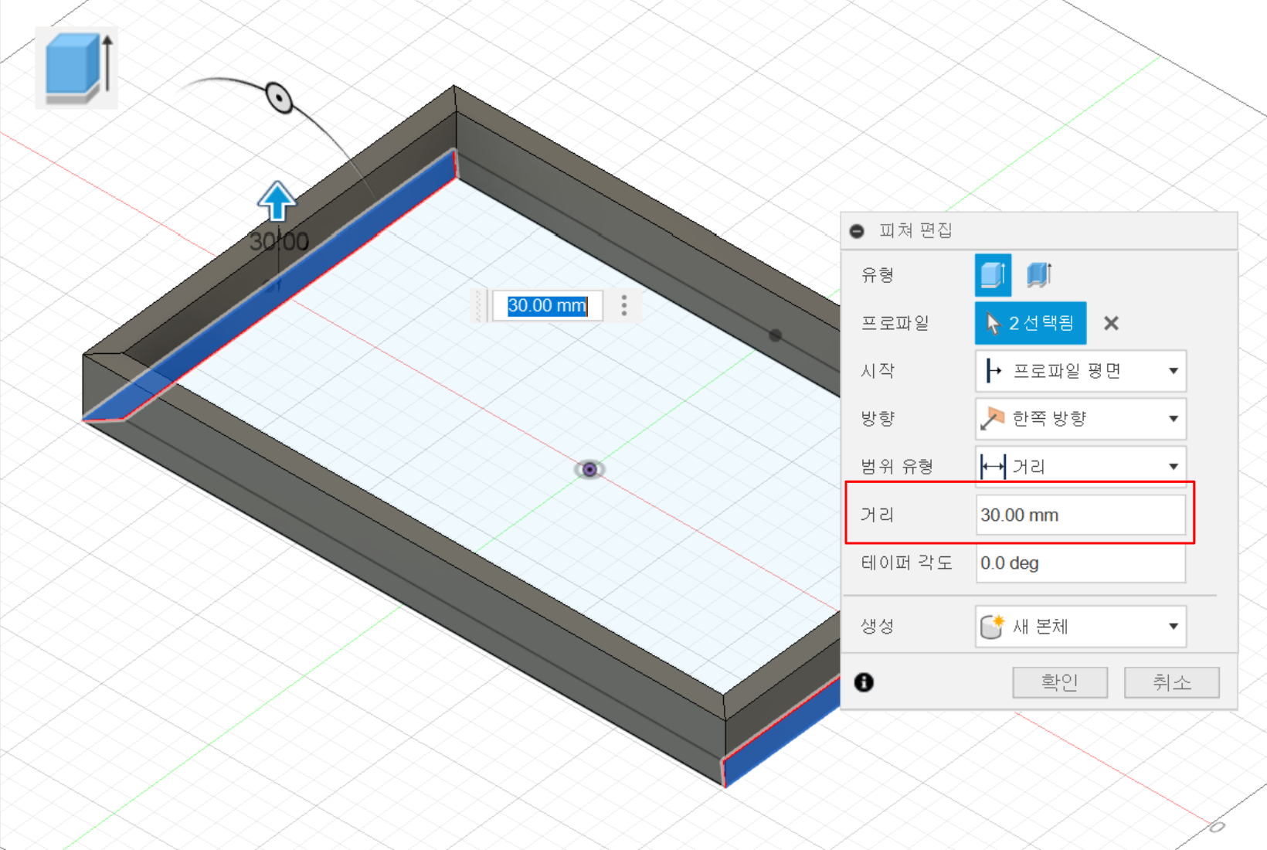
Task: Click the 확인 button
Action: [x=1060, y=682]
